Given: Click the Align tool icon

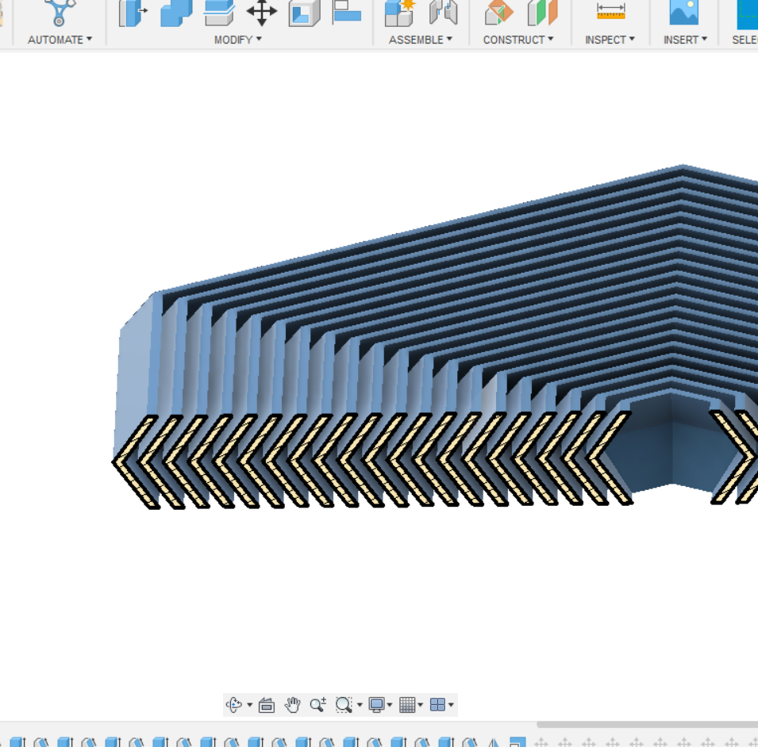Looking at the screenshot, I should tap(346, 11).
